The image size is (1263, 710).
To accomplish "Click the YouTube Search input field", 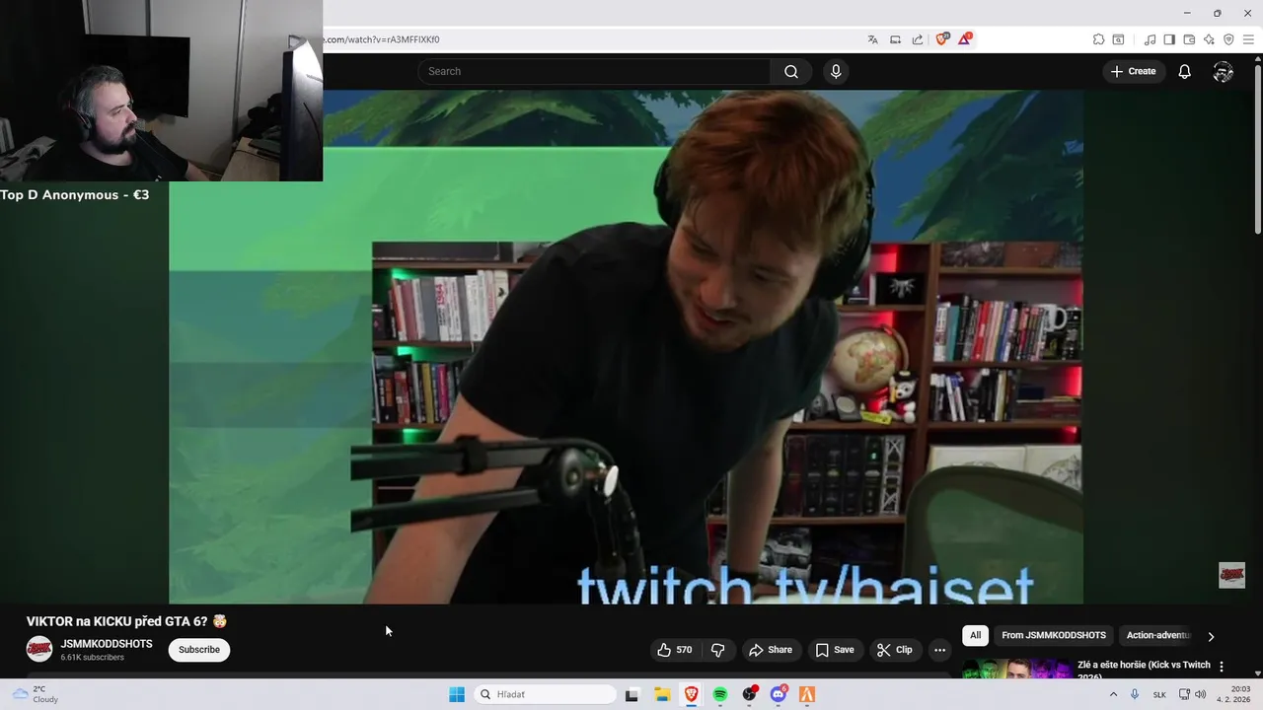I will coord(594,71).
